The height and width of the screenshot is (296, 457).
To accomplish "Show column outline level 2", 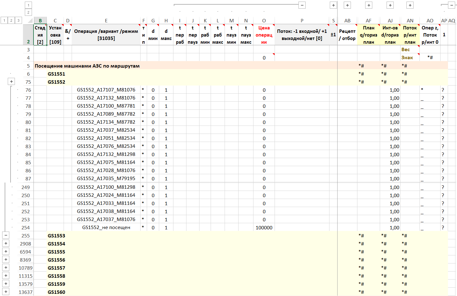I will click(28, 12).
